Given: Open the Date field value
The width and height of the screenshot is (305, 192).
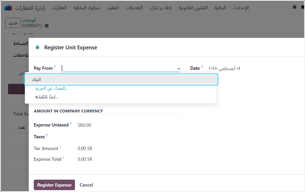Looking at the screenshot, I should [224, 68].
